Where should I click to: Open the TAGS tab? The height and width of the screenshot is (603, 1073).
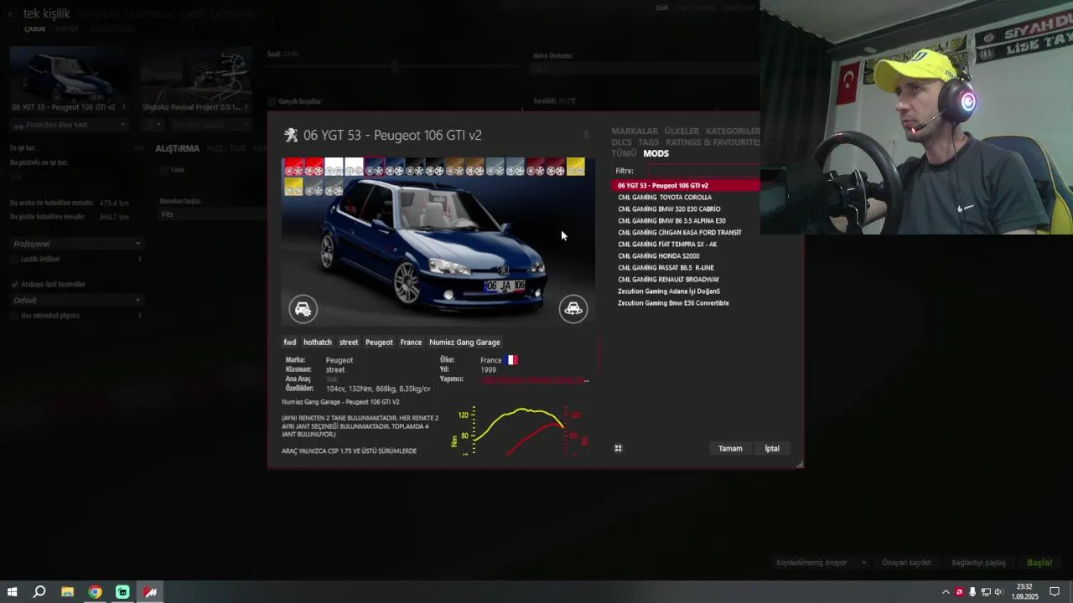[648, 142]
